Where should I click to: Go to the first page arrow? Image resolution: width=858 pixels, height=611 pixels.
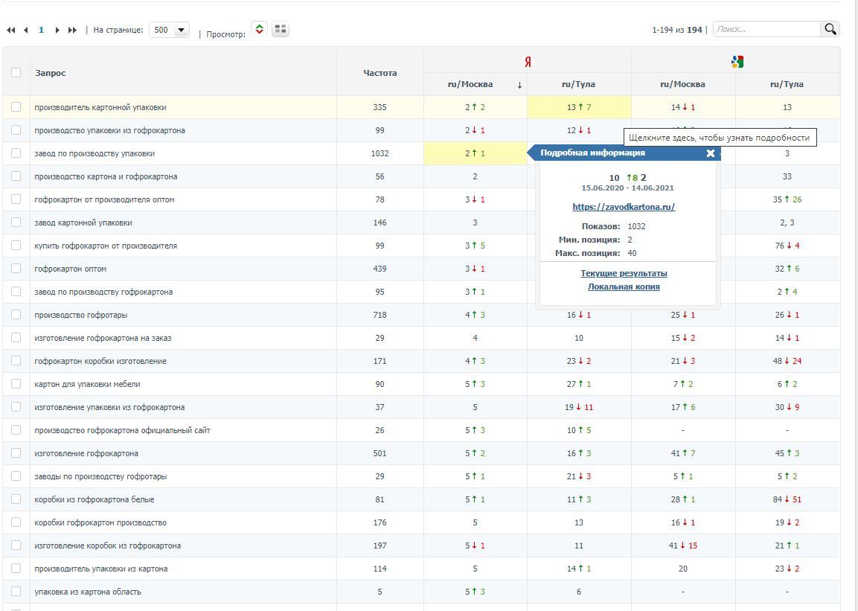coord(11,31)
